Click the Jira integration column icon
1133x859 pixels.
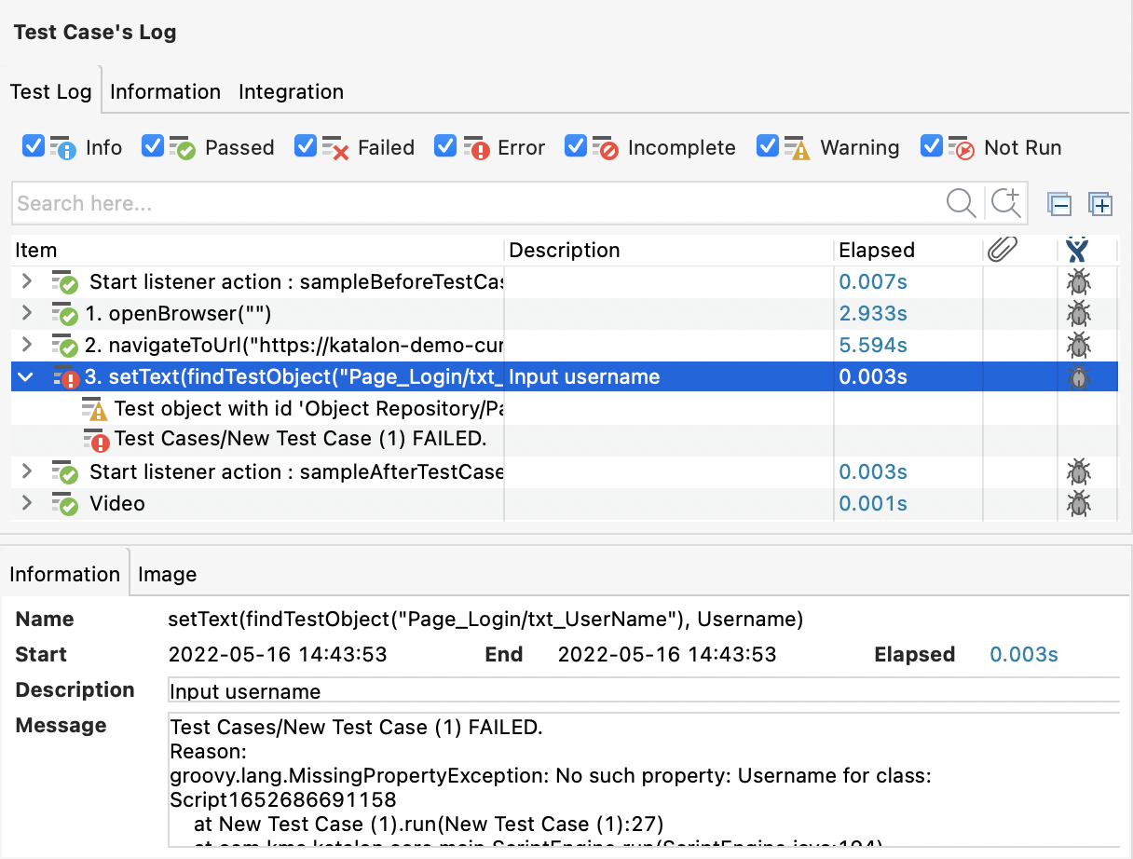(x=1078, y=249)
